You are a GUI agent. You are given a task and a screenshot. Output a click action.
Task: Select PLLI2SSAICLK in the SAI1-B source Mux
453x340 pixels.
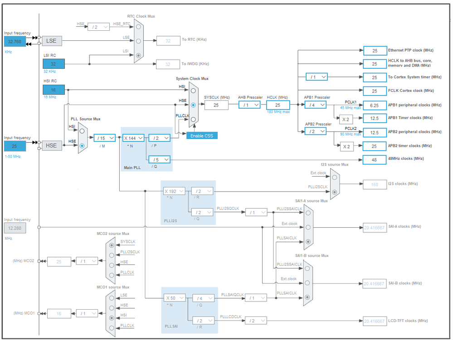tap(308, 268)
